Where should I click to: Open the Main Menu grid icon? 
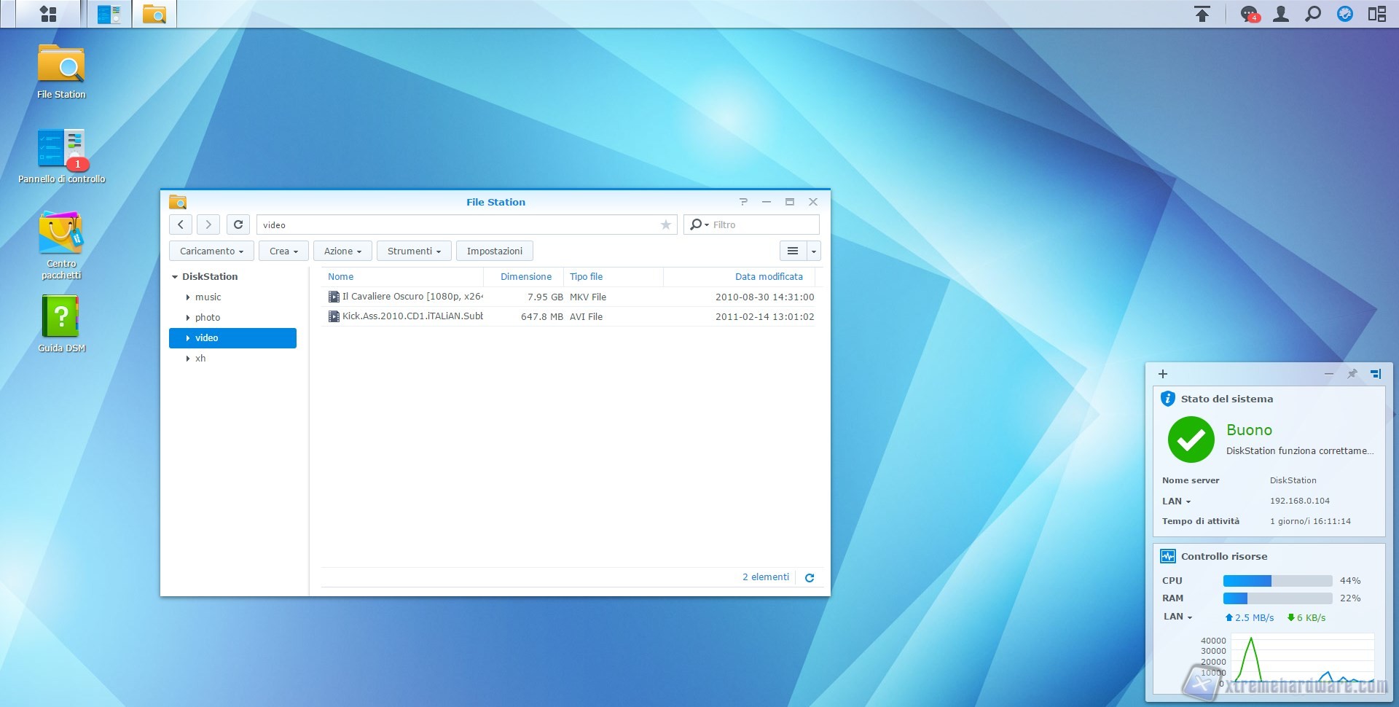[x=48, y=14]
